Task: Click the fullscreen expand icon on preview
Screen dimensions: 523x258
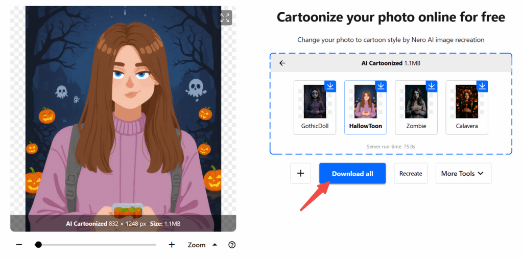Action: click(225, 18)
